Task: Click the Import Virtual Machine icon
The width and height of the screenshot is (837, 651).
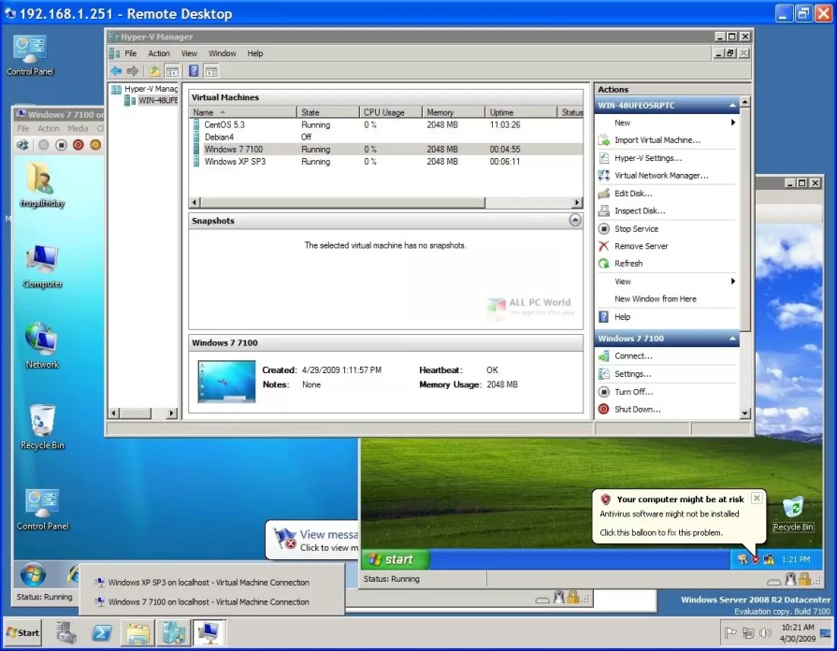Action: 604,140
